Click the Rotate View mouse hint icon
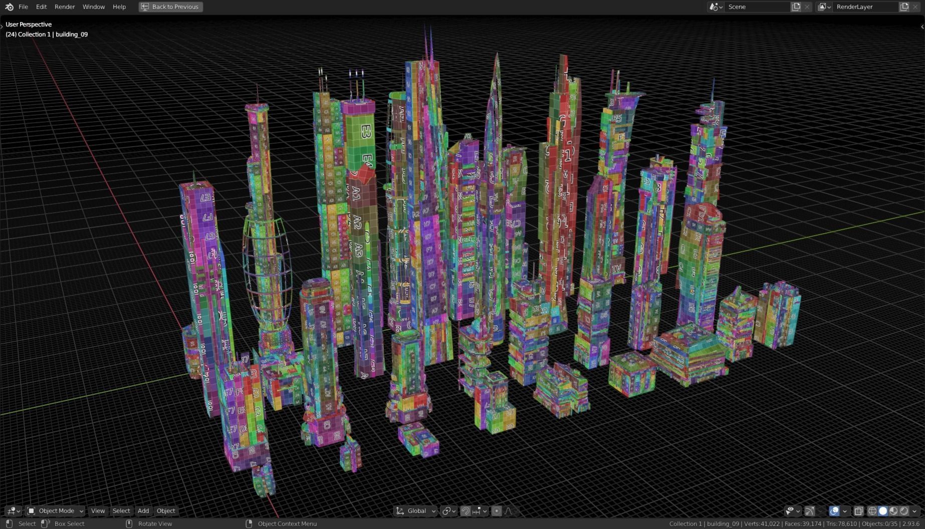Viewport: 925px width, 529px height. (129, 523)
